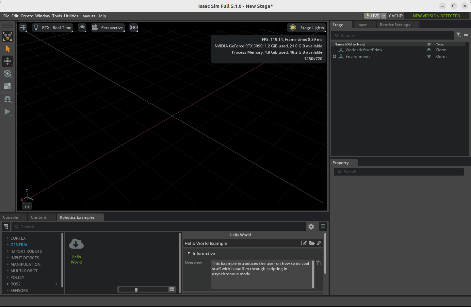The image size is (471, 307).
Task: Toggle visibility of Environment prim
Action: click(x=429, y=57)
